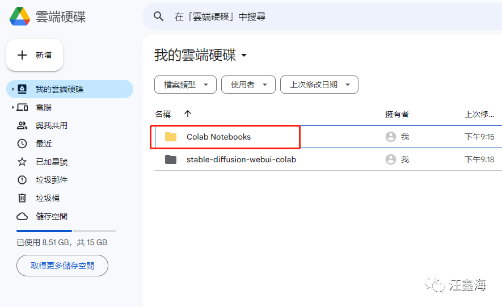The height and width of the screenshot is (307, 502).
Task: Click the gray stable-diffusion-webui-colab folder icon
Action: [x=171, y=159]
